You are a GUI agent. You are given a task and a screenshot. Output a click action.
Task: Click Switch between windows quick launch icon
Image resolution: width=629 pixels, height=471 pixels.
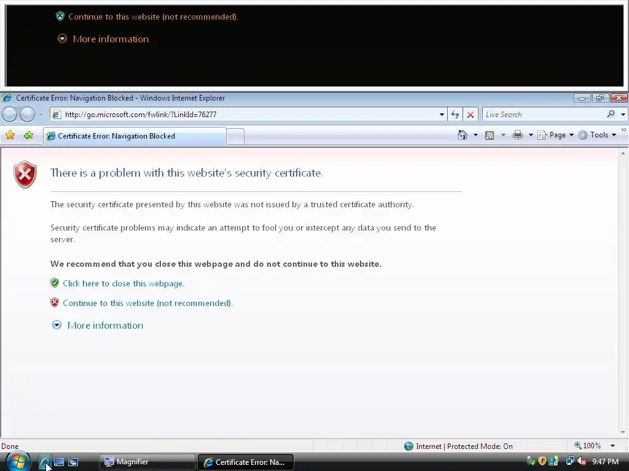click(x=73, y=462)
